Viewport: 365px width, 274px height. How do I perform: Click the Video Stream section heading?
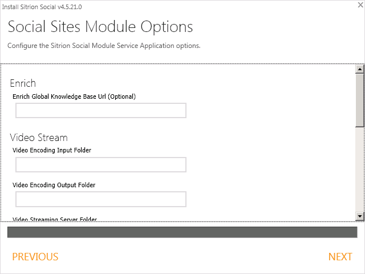click(x=39, y=138)
